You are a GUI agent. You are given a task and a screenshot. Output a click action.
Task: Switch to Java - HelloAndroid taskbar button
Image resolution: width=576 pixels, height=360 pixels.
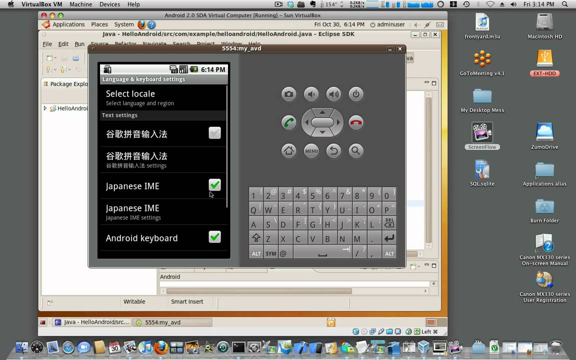[x=92, y=322]
